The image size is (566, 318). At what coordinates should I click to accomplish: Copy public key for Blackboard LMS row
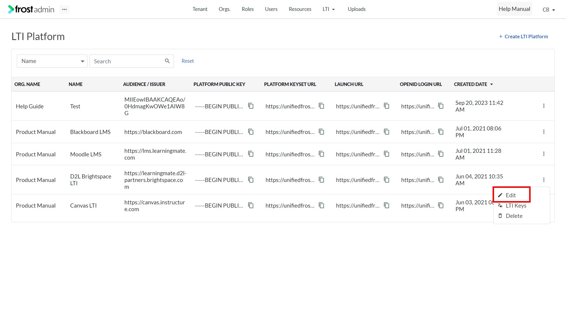click(251, 132)
